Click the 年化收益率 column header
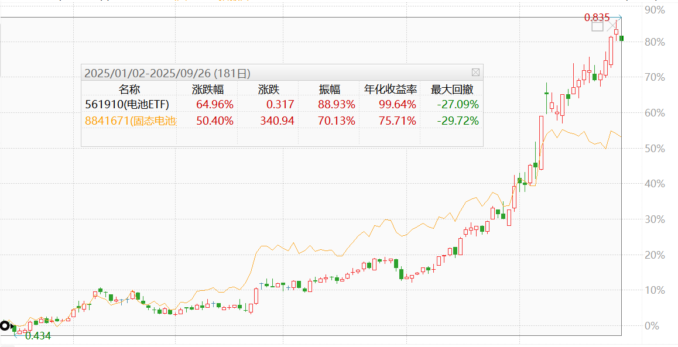 coord(391,90)
